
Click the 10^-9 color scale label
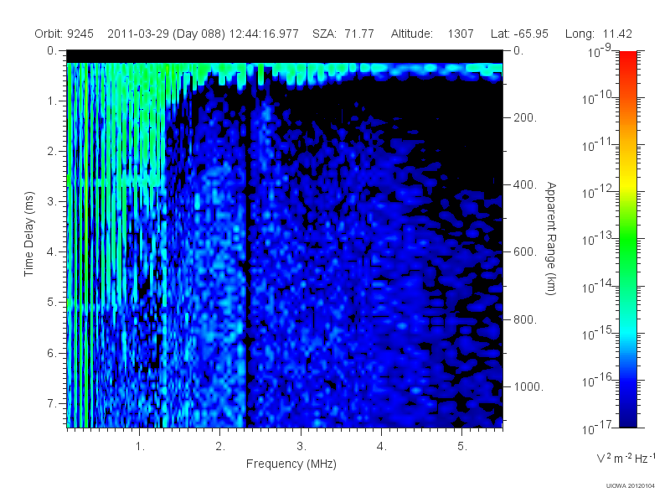(x=600, y=51)
